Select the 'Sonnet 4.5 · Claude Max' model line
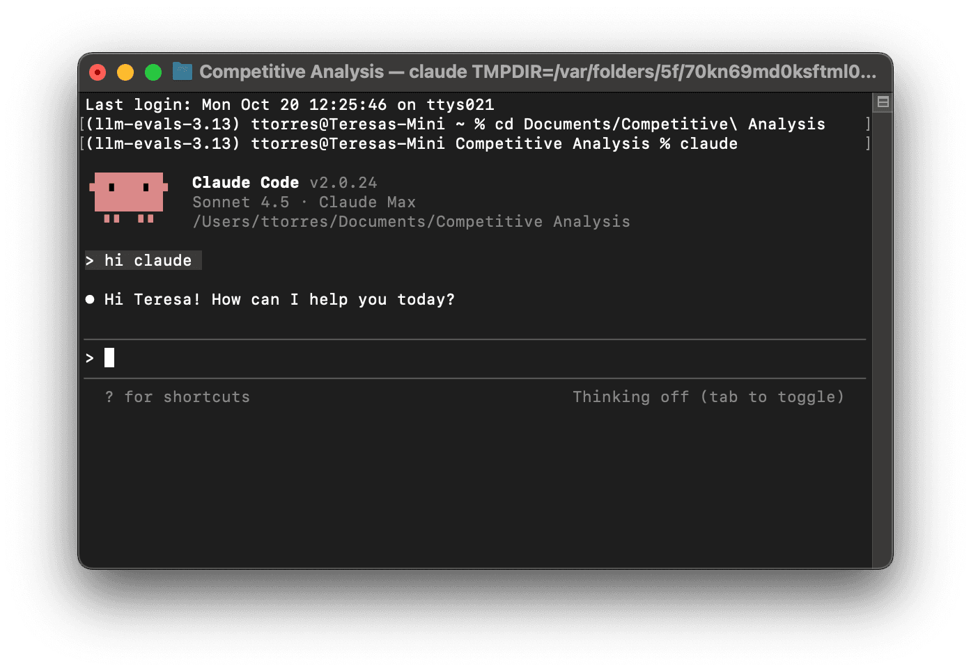 (304, 202)
